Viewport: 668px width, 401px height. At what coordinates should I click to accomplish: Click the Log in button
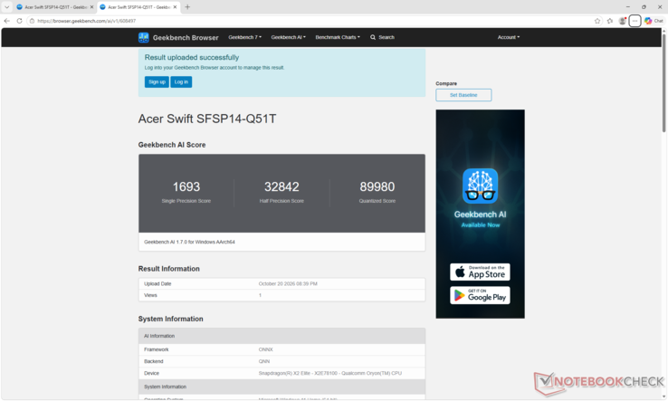coord(181,81)
